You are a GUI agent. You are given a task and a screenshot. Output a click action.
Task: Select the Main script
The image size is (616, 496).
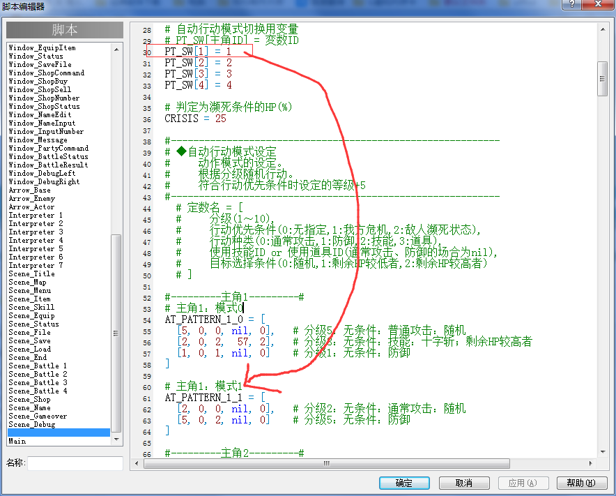point(17,442)
